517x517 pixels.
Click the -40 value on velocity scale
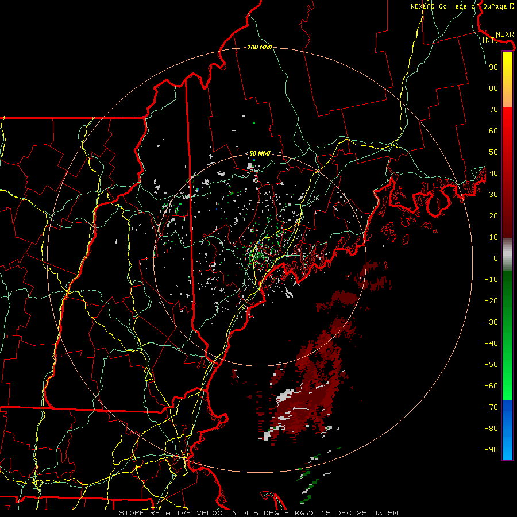click(x=491, y=344)
